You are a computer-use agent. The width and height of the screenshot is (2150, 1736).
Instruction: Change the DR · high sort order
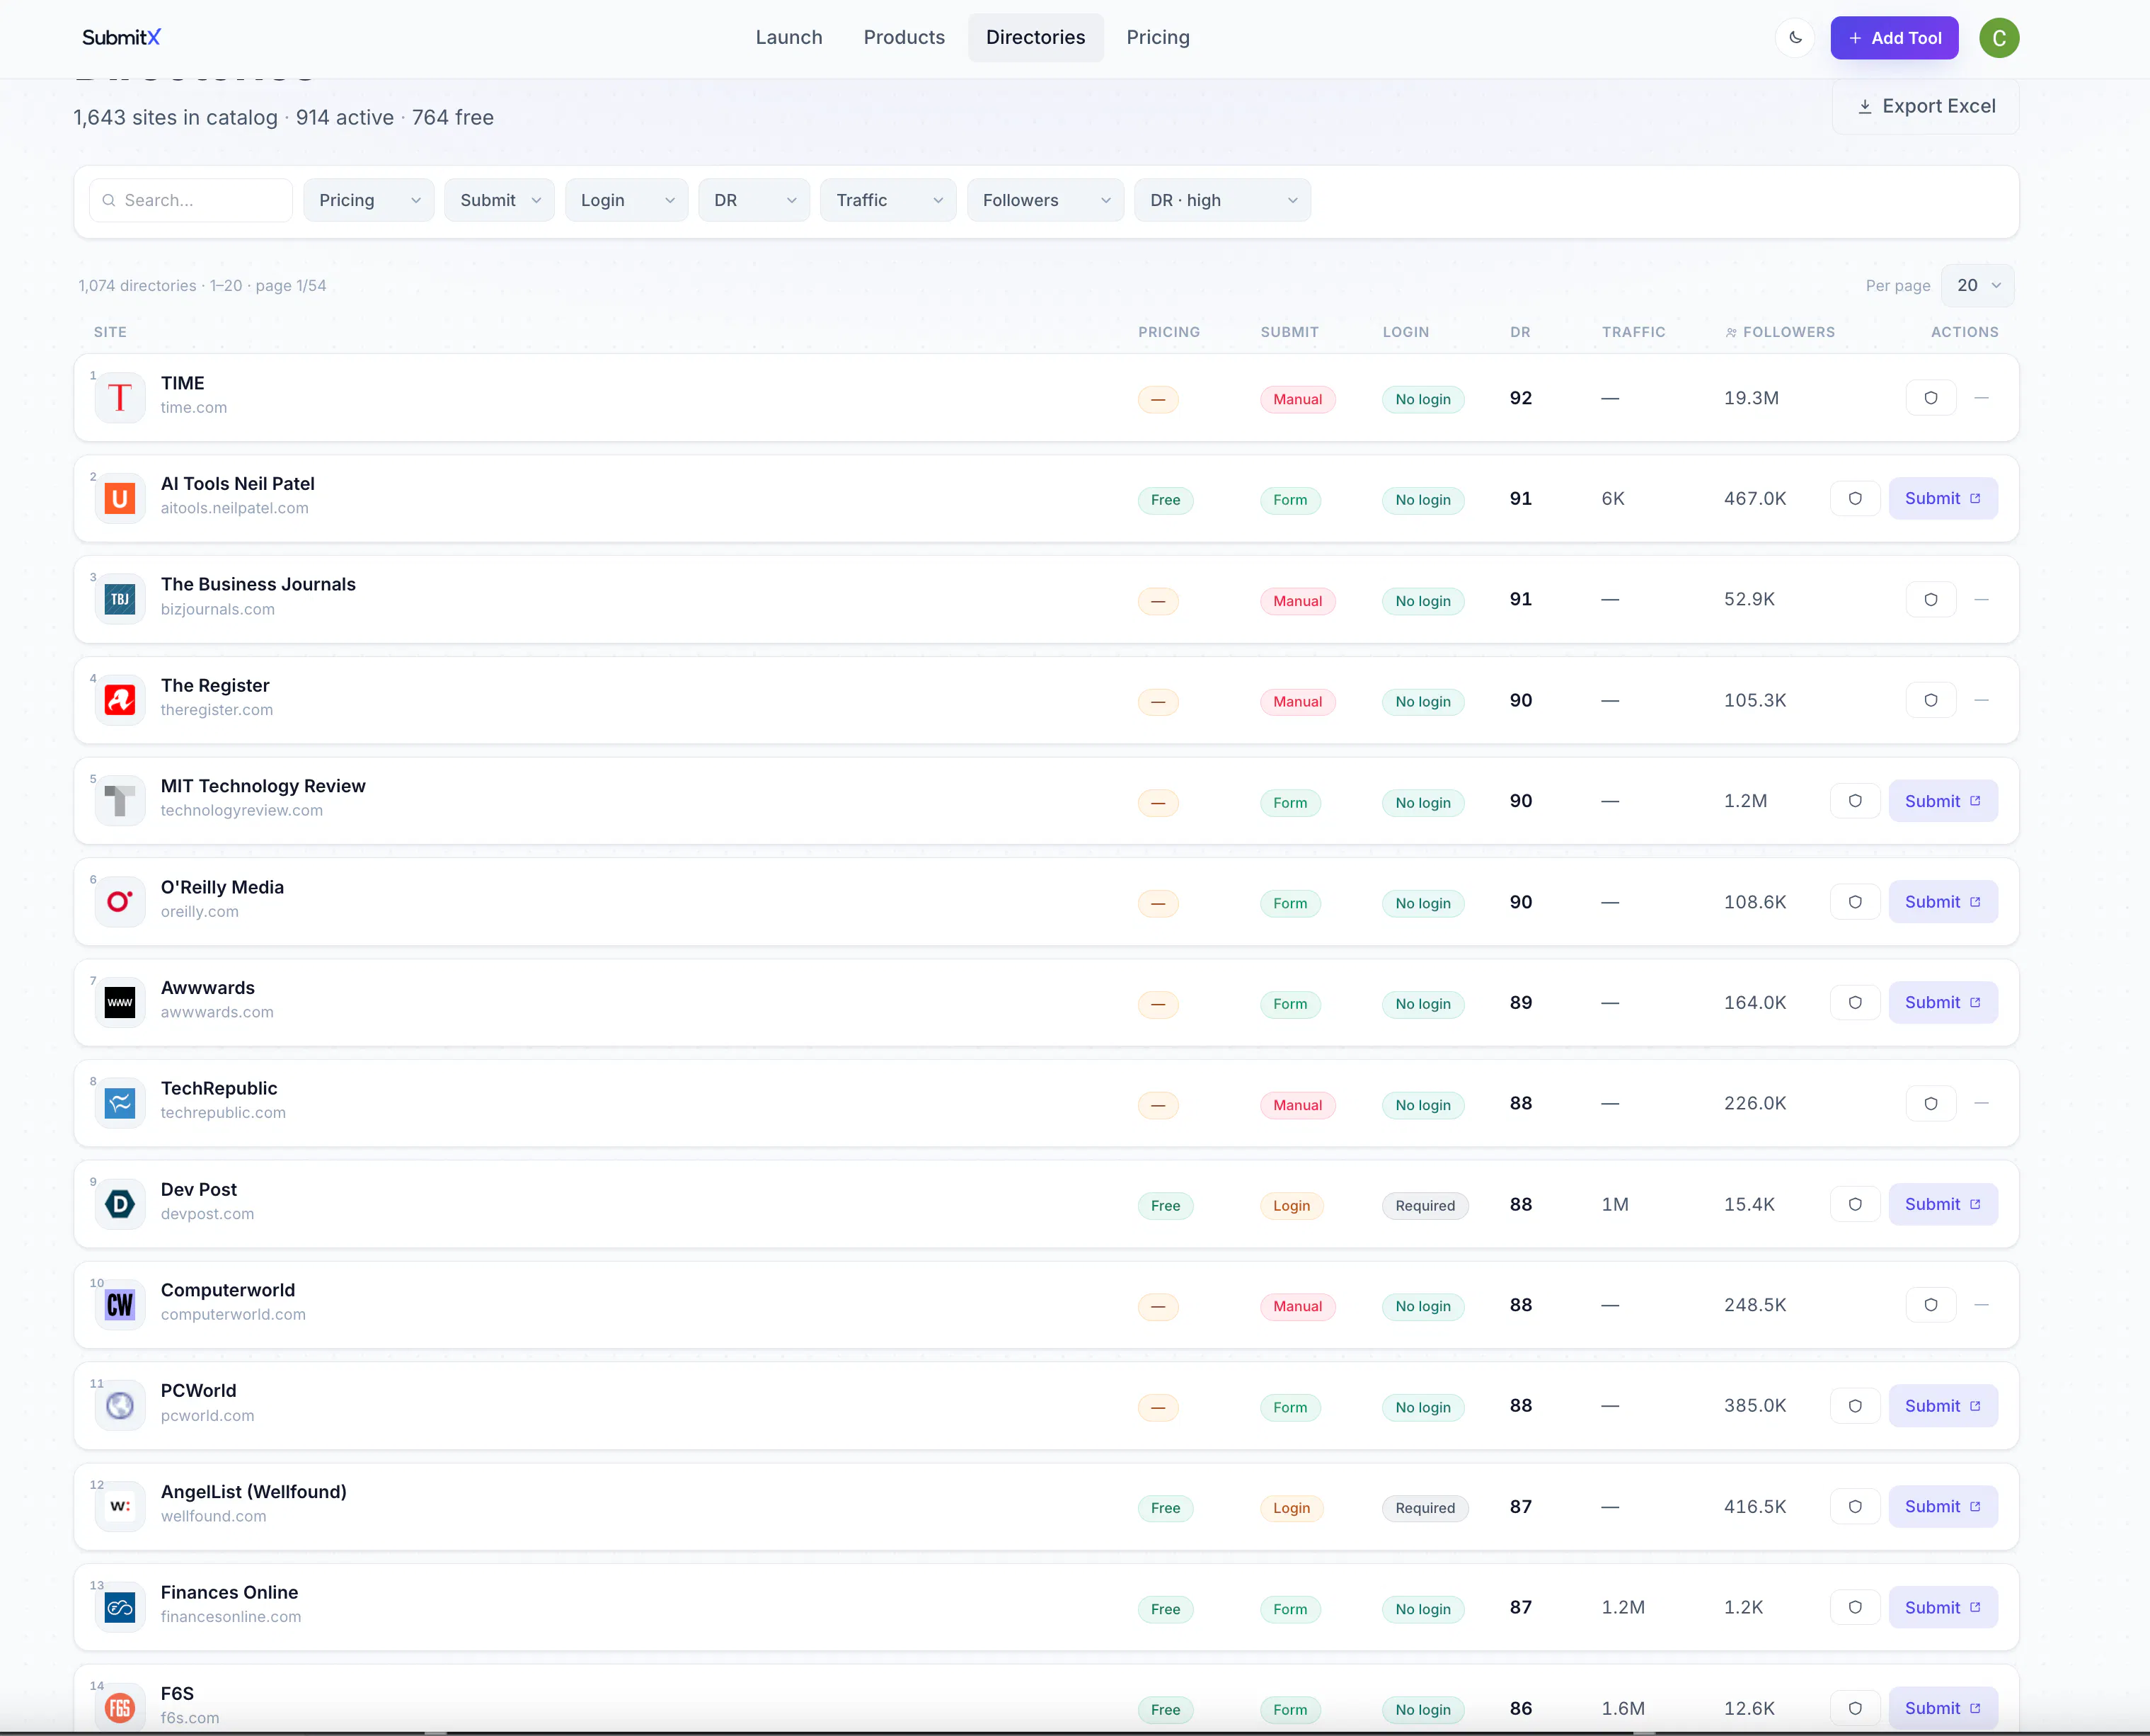coord(1222,200)
